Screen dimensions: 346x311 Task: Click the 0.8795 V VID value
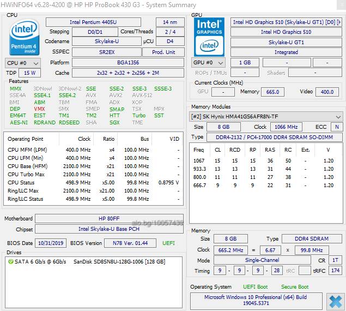(168, 183)
